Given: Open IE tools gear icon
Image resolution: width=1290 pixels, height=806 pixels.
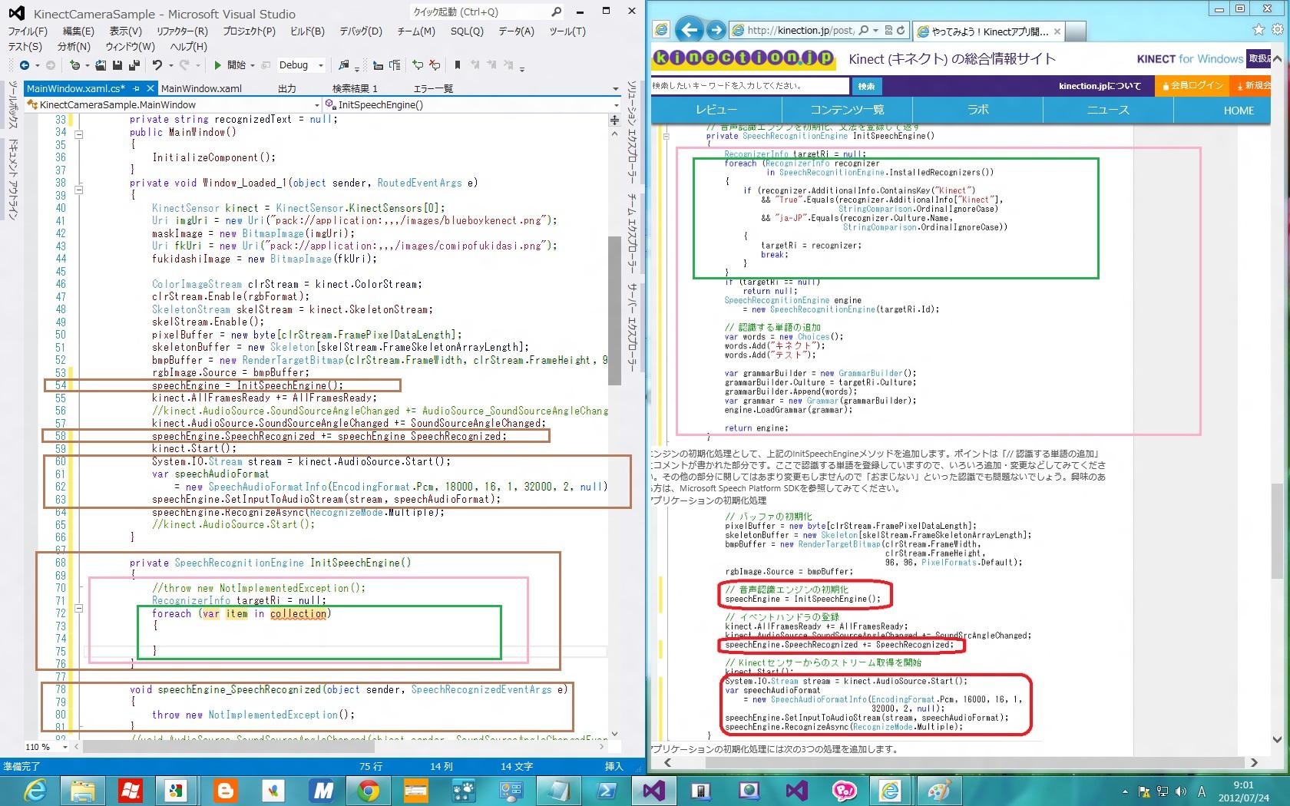Looking at the screenshot, I should 1277,30.
